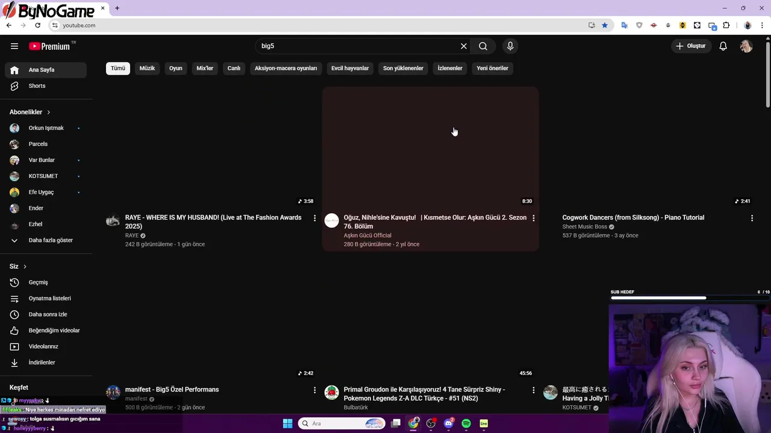Open Bulbatürk channel avatar

click(332, 393)
